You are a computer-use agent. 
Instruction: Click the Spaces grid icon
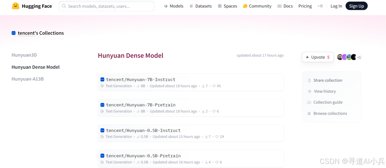[x=220, y=6]
